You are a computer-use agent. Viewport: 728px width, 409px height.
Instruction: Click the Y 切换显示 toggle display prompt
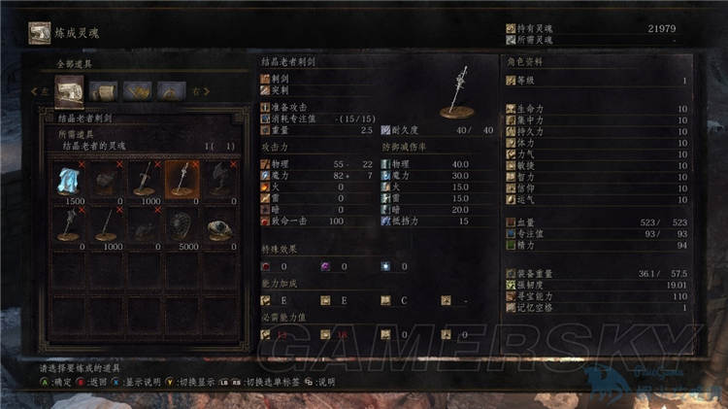tap(190, 382)
